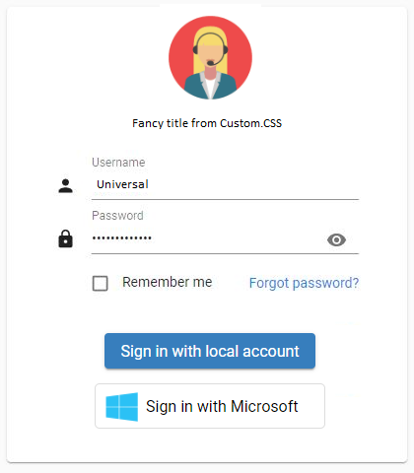Click the Windows logo on Microsoft button
This screenshot has width=414, height=473.
[x=122, y=407]
